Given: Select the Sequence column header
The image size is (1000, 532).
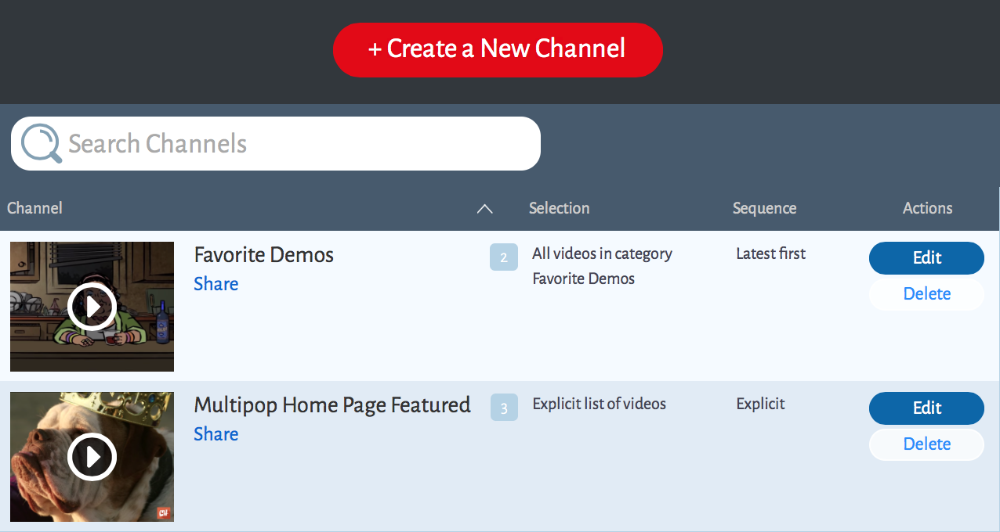Looking at the screenshot, I should coord(764,207).
